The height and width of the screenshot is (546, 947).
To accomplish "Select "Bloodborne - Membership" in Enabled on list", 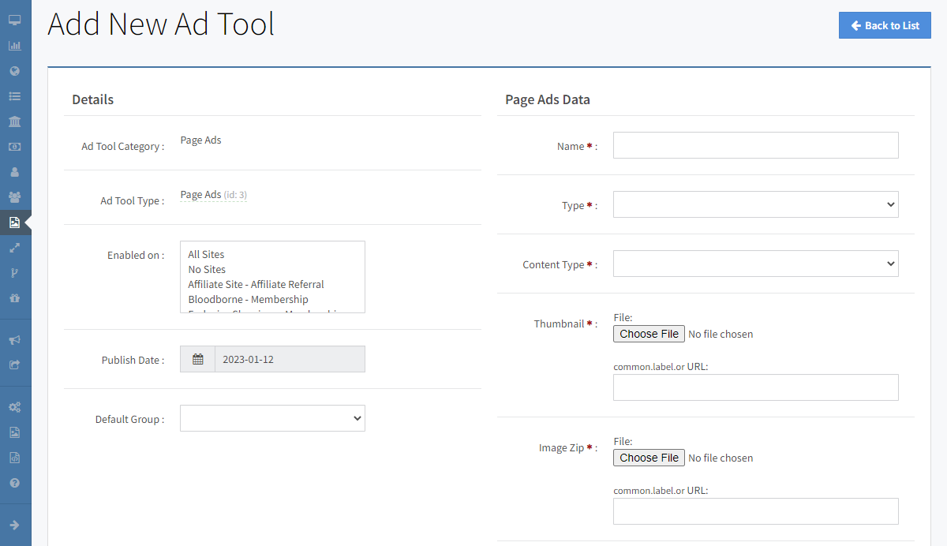I will coord(248,299).
